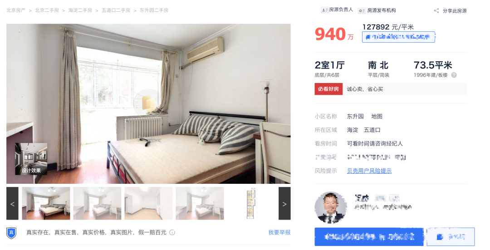Open 贝壳用户风险提示 link

point(369,171)
